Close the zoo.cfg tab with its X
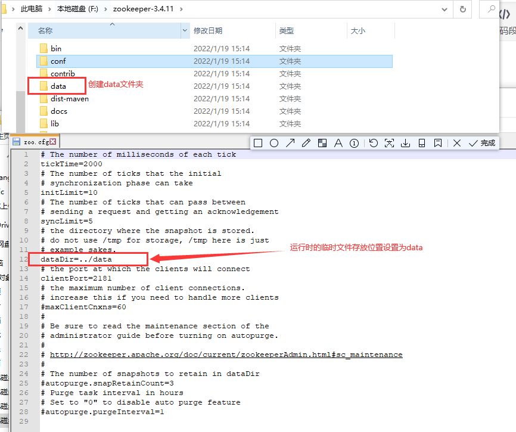This screenshot has height=432, width=516. (x=53, y=141)
